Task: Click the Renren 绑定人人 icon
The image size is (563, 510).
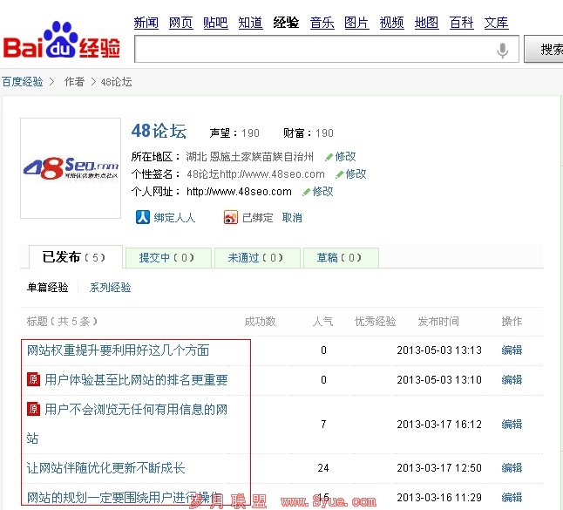Action: tap(143, 217)
